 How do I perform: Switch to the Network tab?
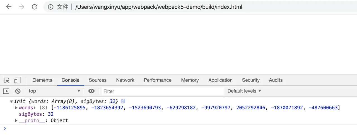pos(125,80)
